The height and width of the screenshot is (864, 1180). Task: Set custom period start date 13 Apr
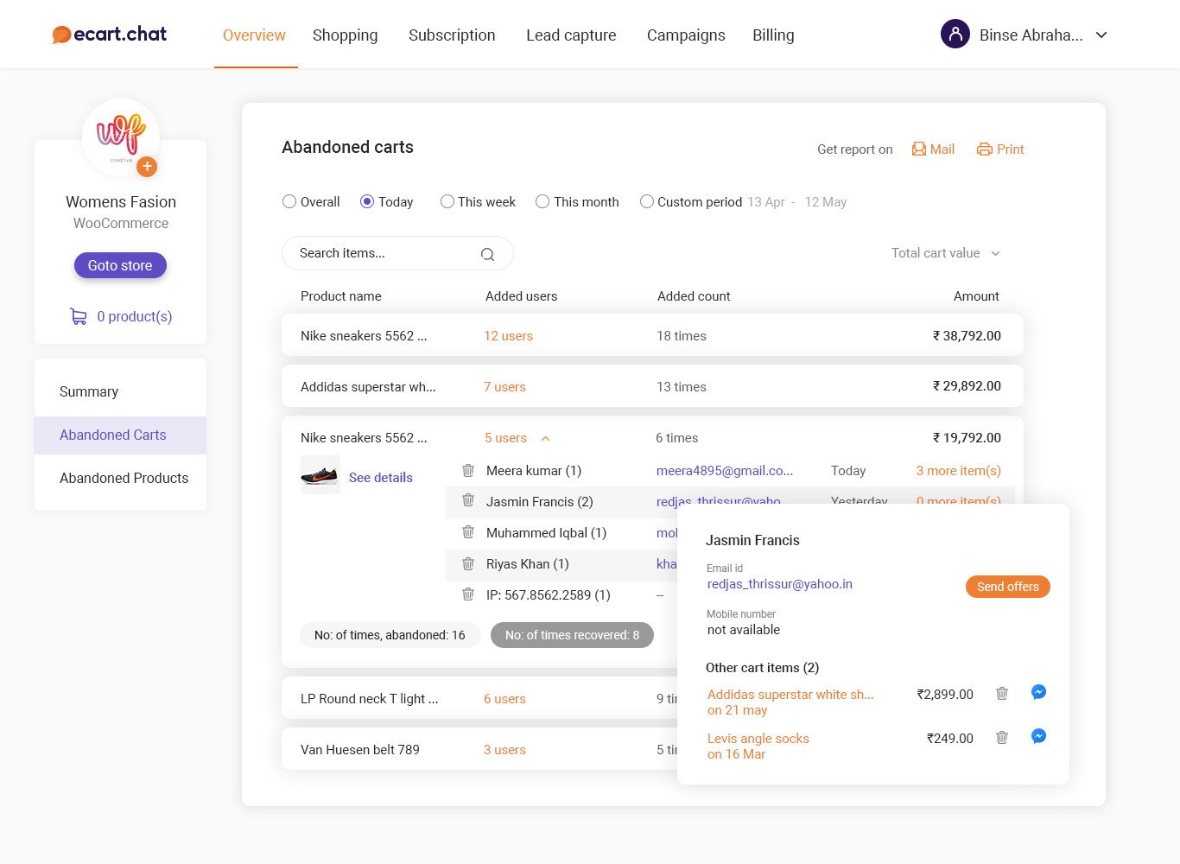point(766,202)
